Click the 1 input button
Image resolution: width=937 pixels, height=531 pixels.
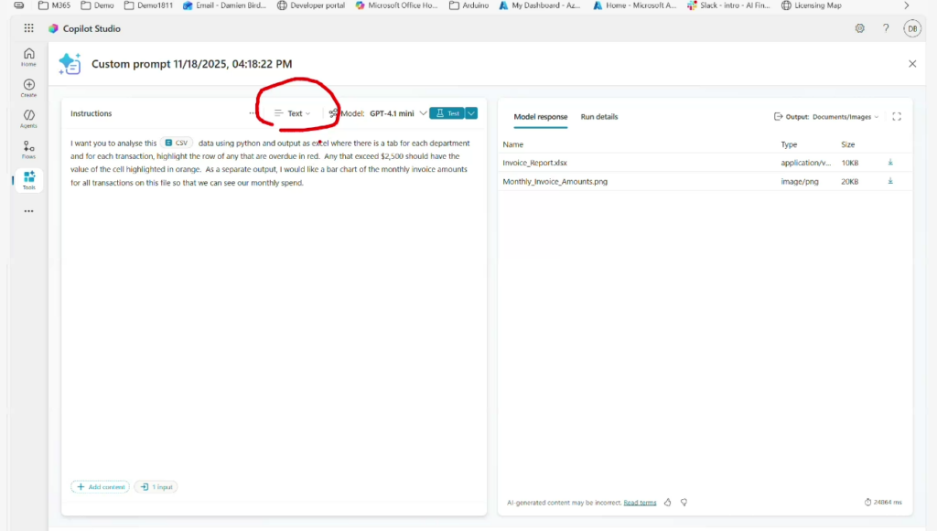156,487
